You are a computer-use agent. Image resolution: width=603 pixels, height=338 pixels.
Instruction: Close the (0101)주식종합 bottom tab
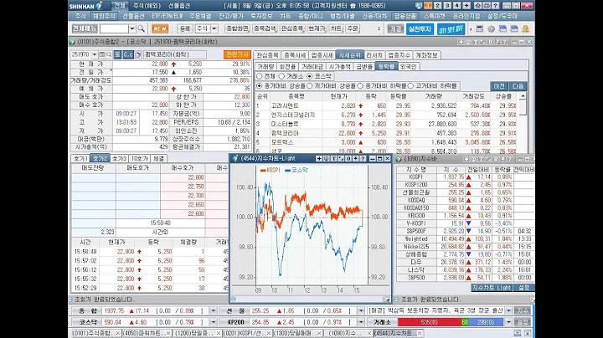[x=118, y=333]
